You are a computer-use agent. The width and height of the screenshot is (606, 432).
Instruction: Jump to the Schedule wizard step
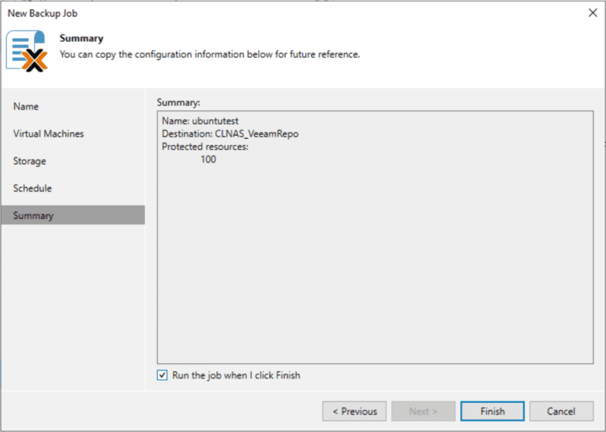coord(32,188)
